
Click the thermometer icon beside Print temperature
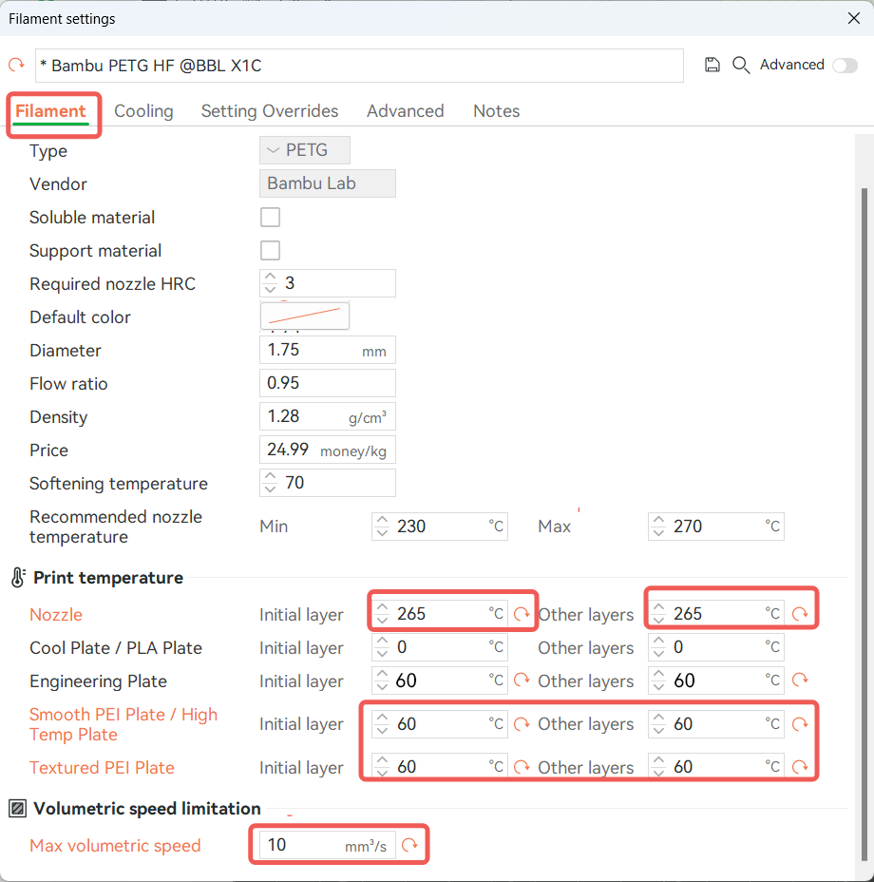point(18,577)
